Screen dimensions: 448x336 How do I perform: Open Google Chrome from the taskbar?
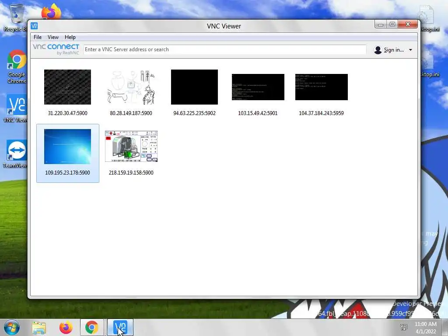[x=92, y=327]
